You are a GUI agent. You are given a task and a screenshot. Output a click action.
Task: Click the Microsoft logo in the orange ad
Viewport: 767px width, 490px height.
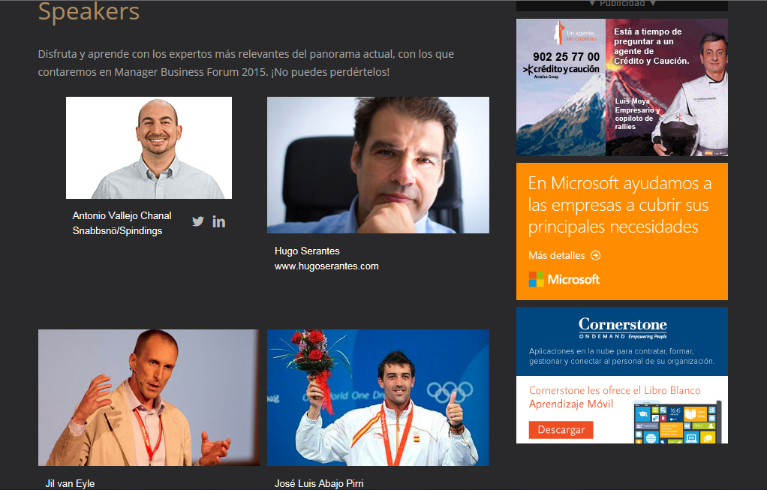(x=564, y=279)
